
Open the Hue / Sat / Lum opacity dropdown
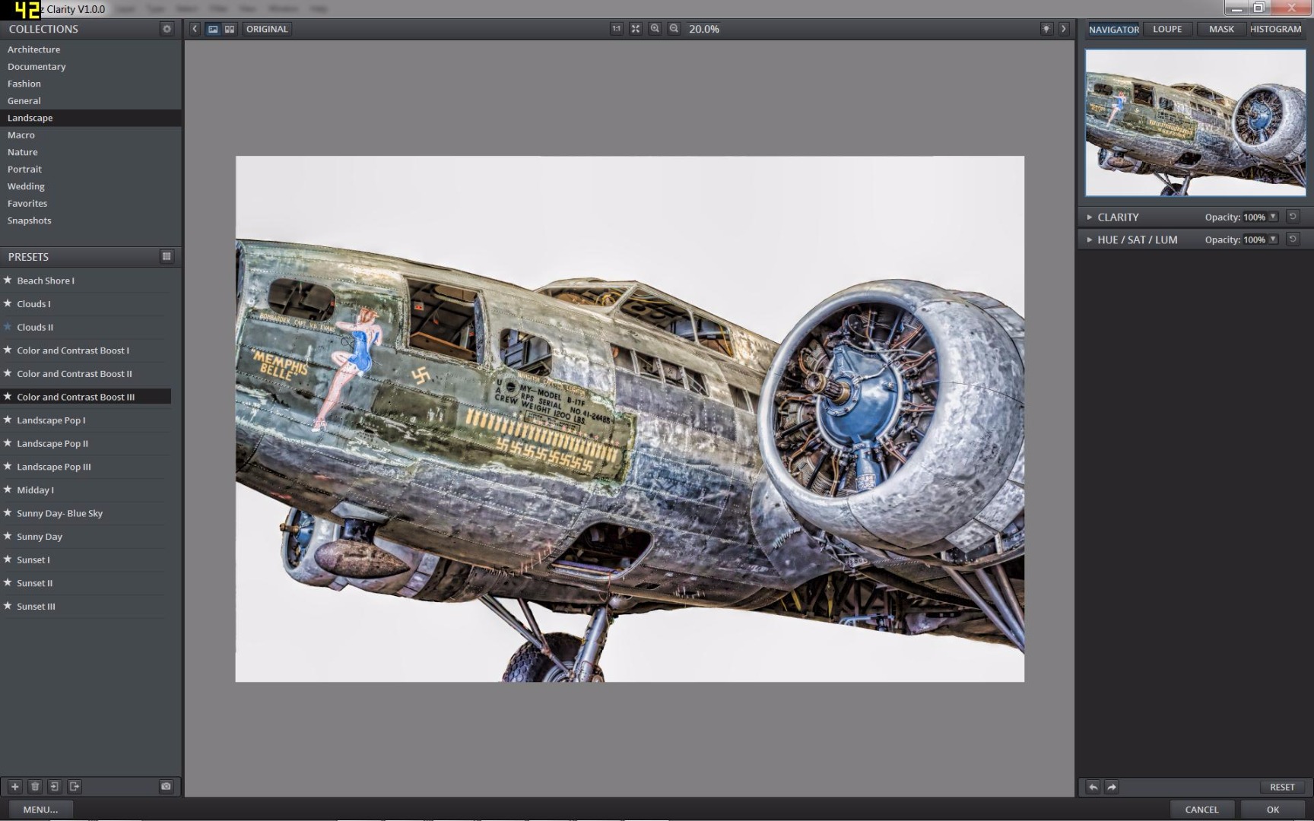point(1273,239)
